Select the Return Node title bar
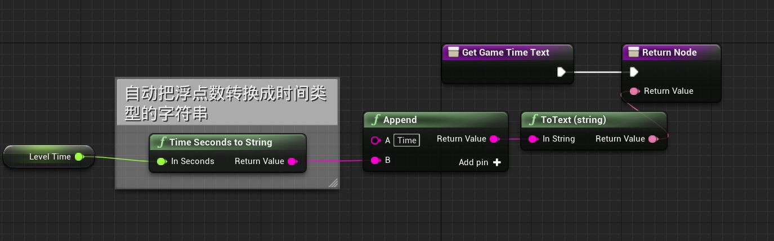 (672, 52)
